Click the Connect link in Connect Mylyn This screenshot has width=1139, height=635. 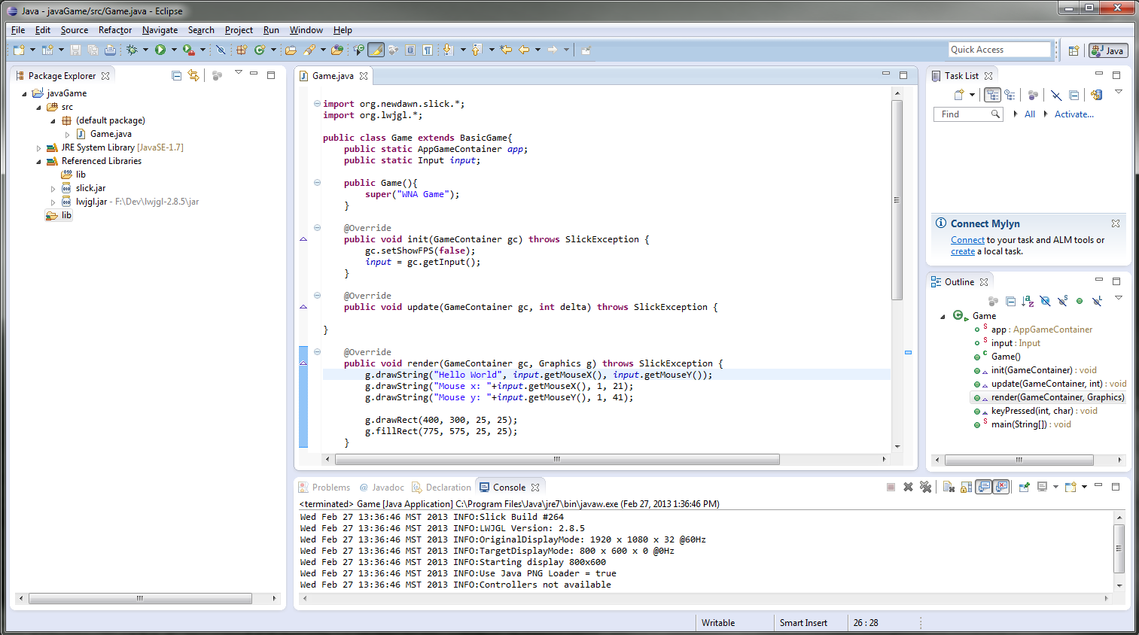point(967,239)
